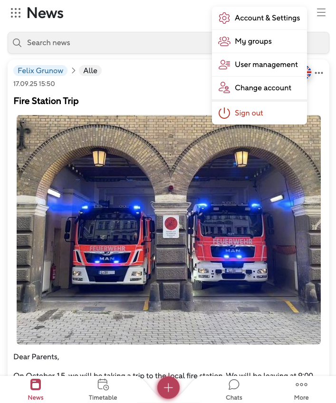Select My groups from the menu
This screenshot has height=403, width=336.
[x=259, y=41]
